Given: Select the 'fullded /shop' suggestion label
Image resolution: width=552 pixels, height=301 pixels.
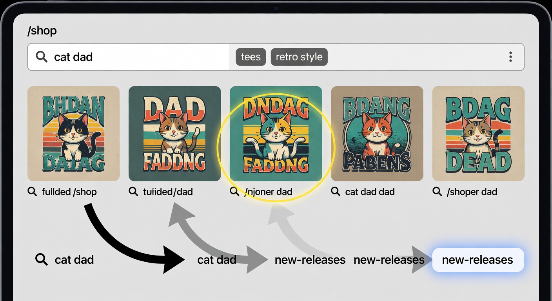Looking at the screenshot, I should (x=69, y=192).
